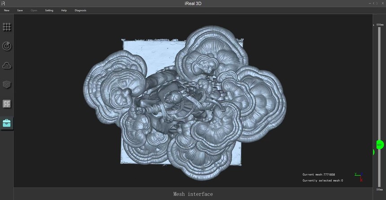386x200 pixels.
Task: Select the circular scan sidebar icon
Action: (x=7, y=46)
